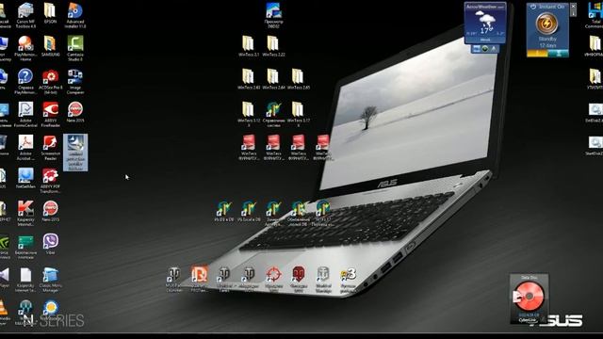Select the highlighted desktop shortcut icon
The width and height of the screenshot is (603, 339).
75,153
